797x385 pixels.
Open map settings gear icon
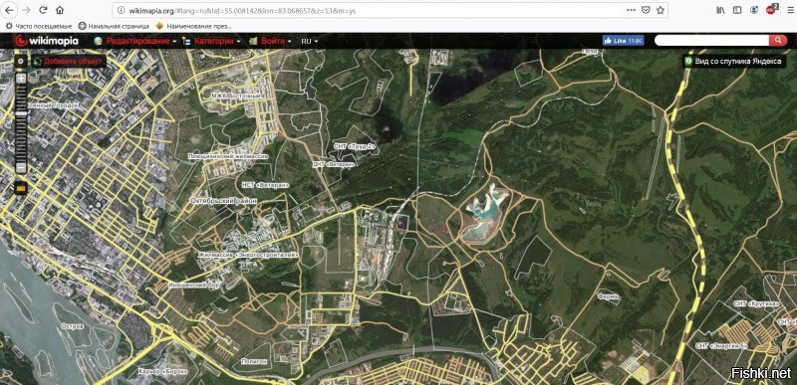(x=21, y=62)
